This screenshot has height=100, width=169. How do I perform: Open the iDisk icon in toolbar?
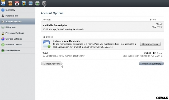(31, 3)
